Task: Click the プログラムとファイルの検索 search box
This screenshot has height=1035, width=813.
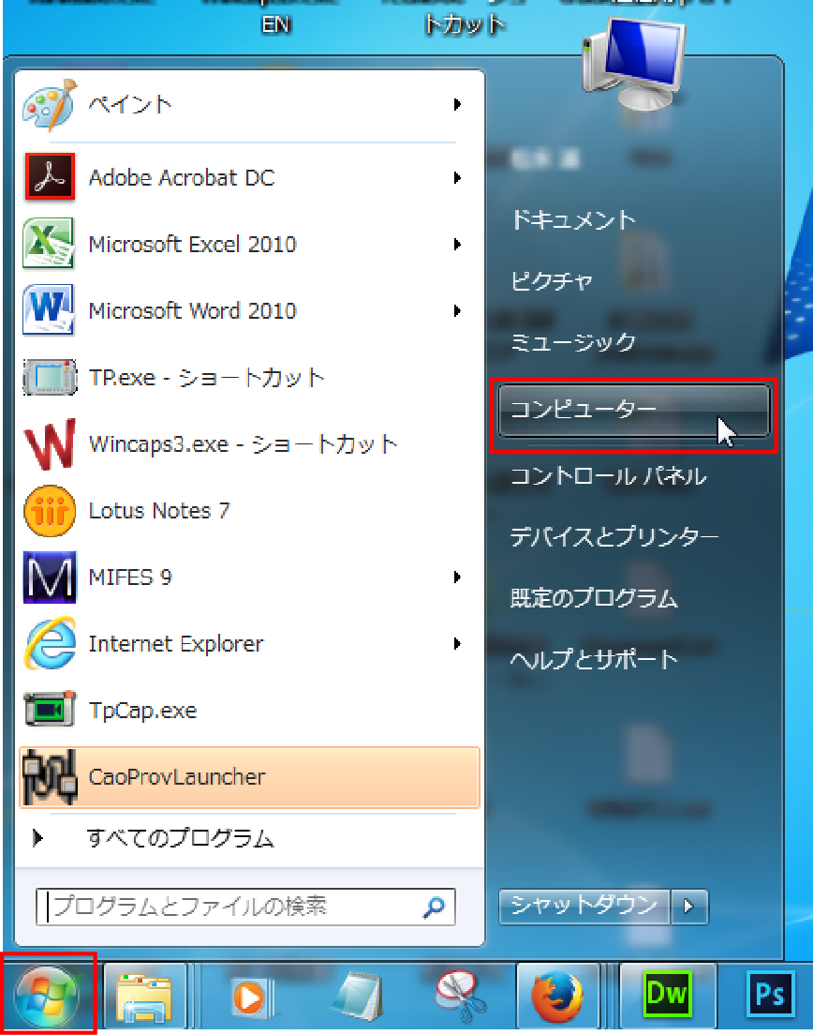Action: coord(234,907)
